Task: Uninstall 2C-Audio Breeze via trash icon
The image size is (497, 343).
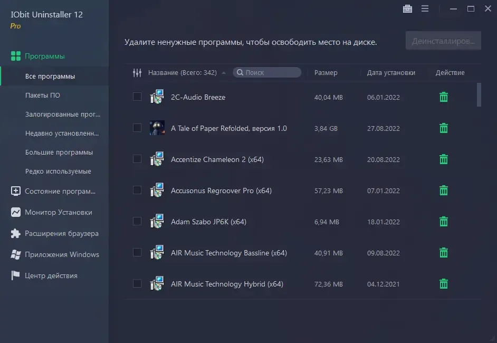Action: pyautogui.click(x=443, y=97)
